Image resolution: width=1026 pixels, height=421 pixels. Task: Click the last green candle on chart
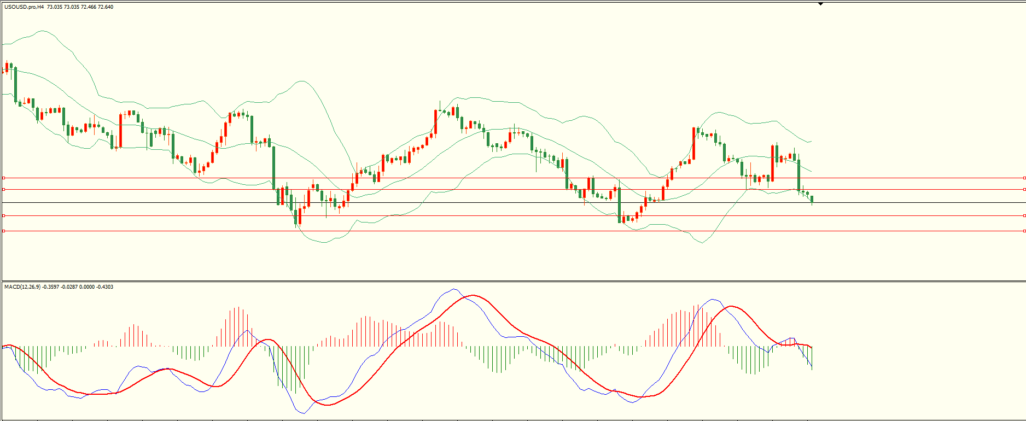[x=812, y=199]
